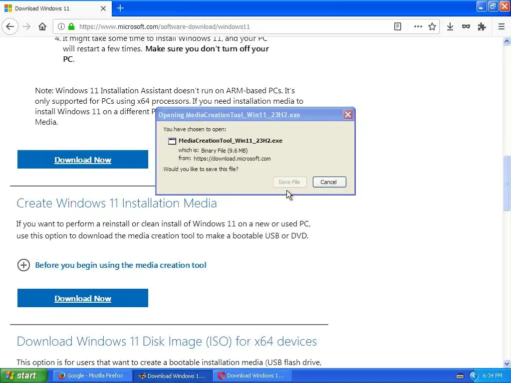
Task: Bookmark this page with the star icon
Action: coord(432,27)
